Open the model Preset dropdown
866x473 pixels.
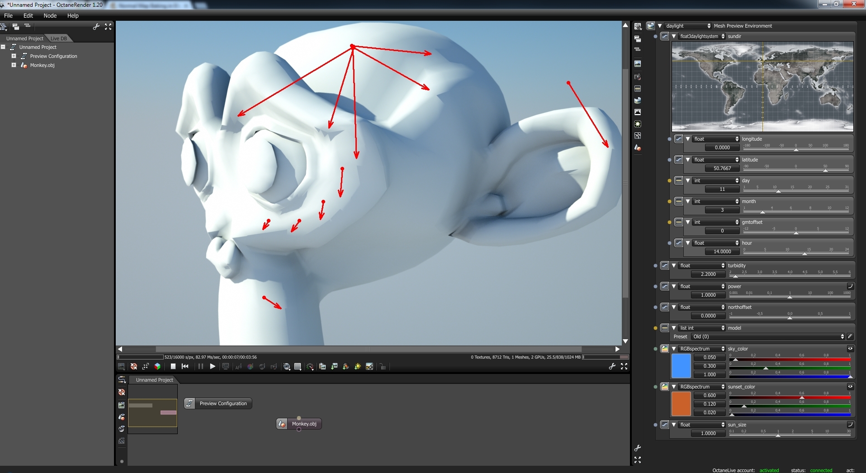pos(768,336)
